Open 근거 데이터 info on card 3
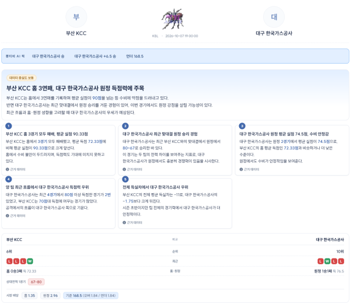The height and width of the screenshot is (304, 350). (x=249, y=169)
